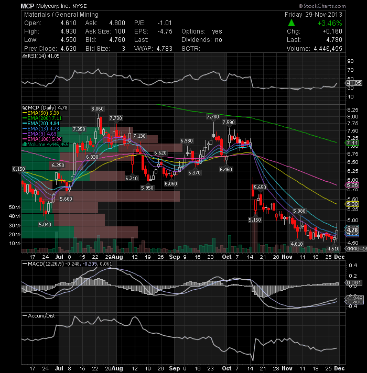Click the 4446455 volume axis tag

pos(357,249)
